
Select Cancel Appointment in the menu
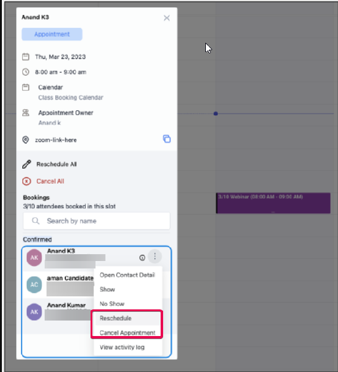128,332
